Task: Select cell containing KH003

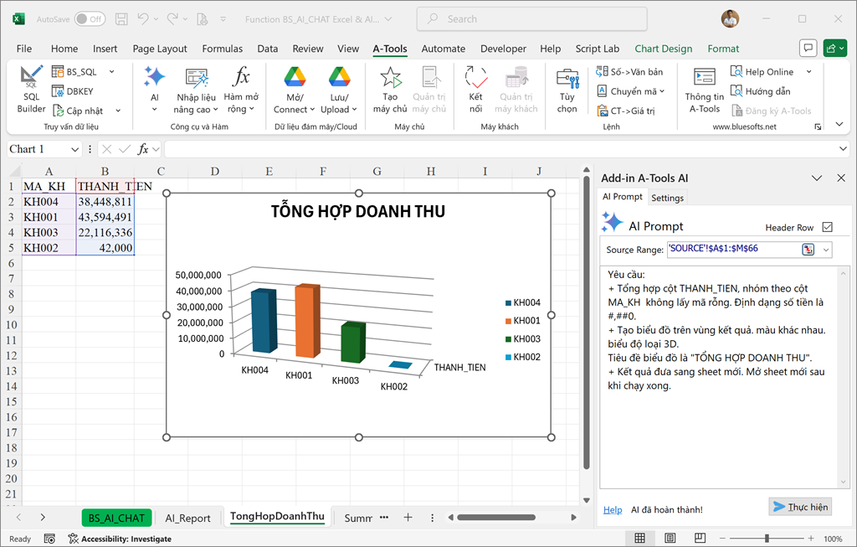Action: click(49, 233)
